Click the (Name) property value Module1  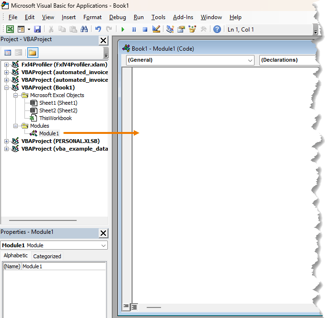click(64, 266)
